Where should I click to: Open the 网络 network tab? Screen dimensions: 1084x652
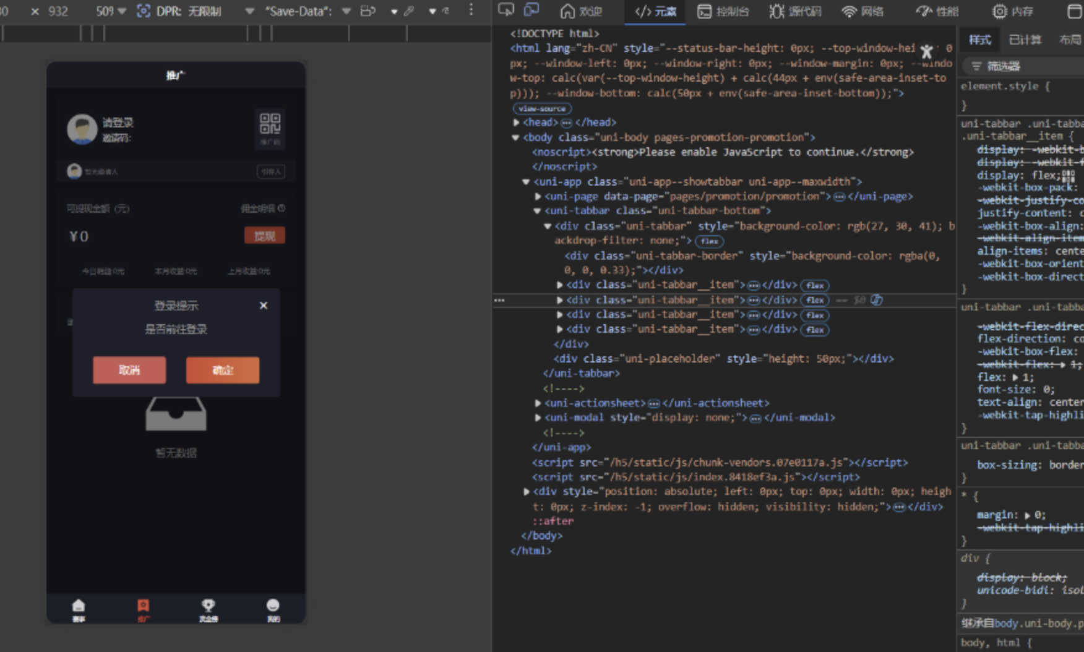click(x=862, y=11)
